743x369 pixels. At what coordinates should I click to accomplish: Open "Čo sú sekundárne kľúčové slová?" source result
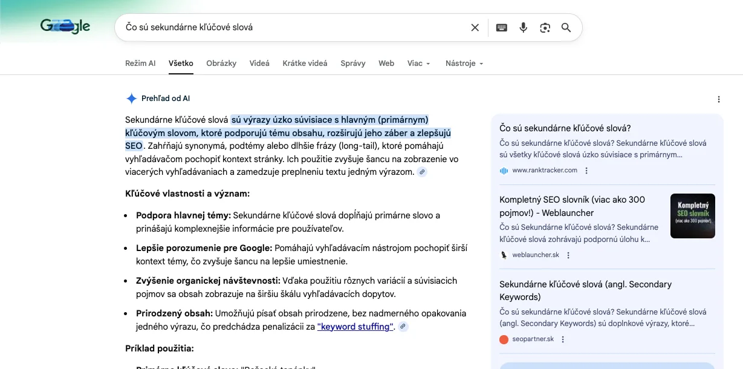point(565,128)
